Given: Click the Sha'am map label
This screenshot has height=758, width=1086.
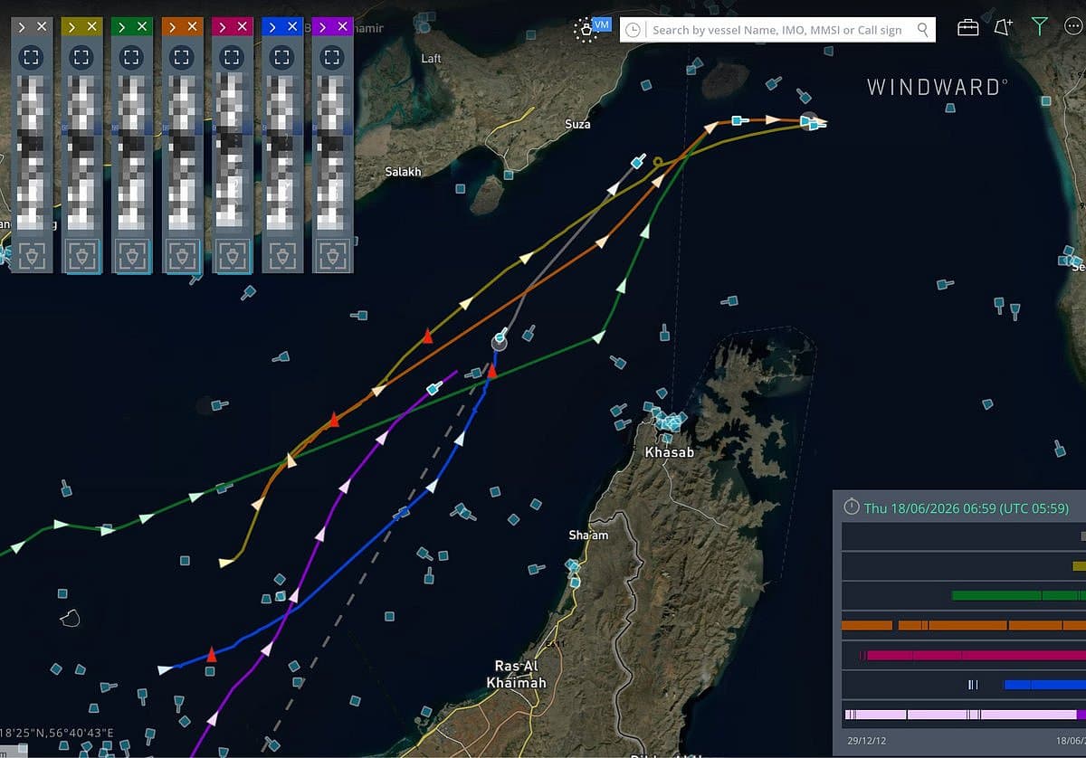Looking at the screenshot, I should 588,535.
